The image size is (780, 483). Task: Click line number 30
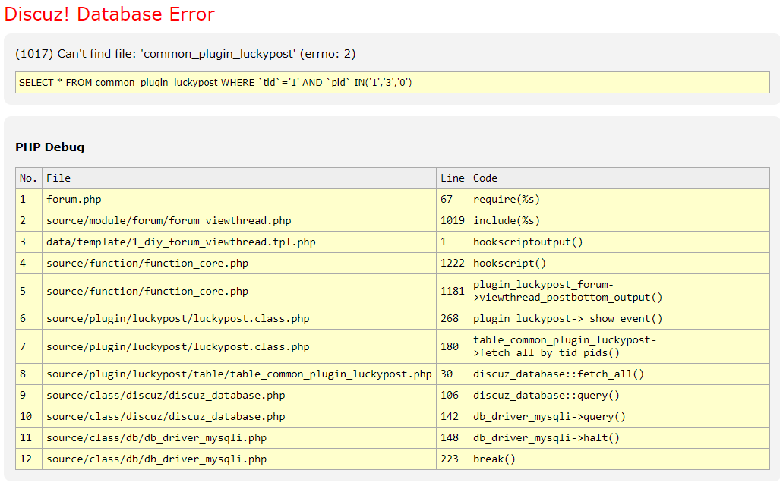tap(452, 374)
